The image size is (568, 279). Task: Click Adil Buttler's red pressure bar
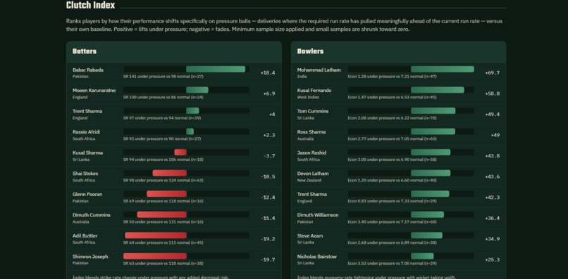coord(156,235)
